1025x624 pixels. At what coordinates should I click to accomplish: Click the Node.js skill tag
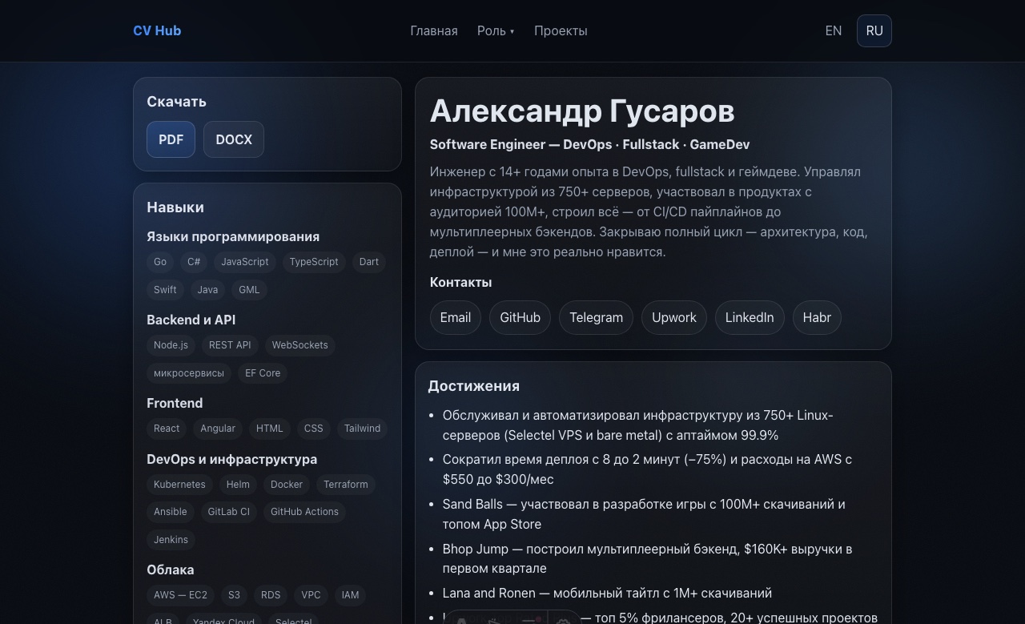tap(171, 345)
